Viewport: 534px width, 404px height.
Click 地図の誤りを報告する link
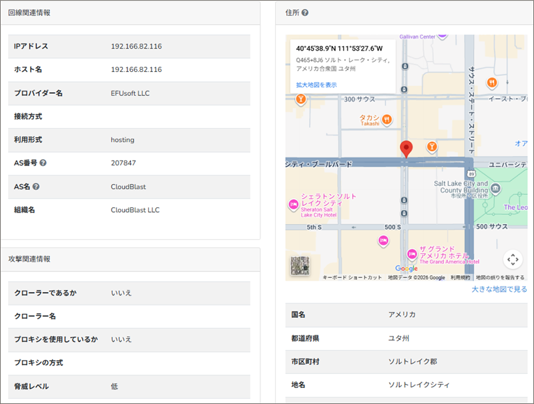[x=499, y=277]
